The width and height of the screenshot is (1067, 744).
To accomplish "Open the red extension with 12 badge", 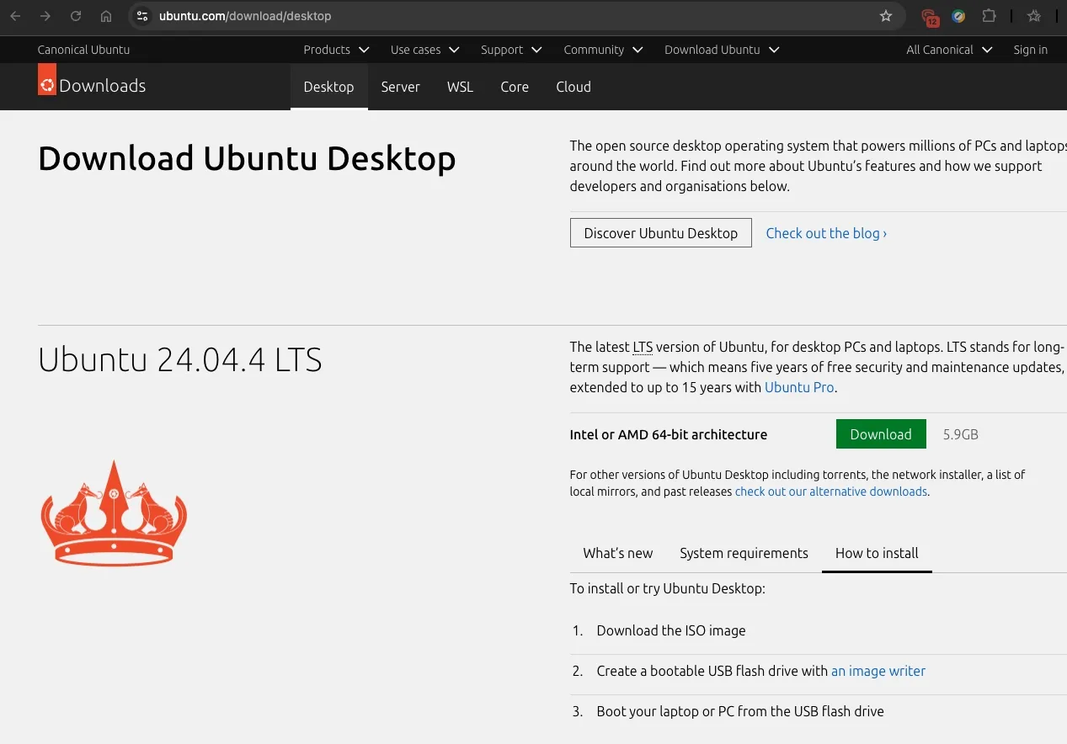I will [x=930, y=17].
